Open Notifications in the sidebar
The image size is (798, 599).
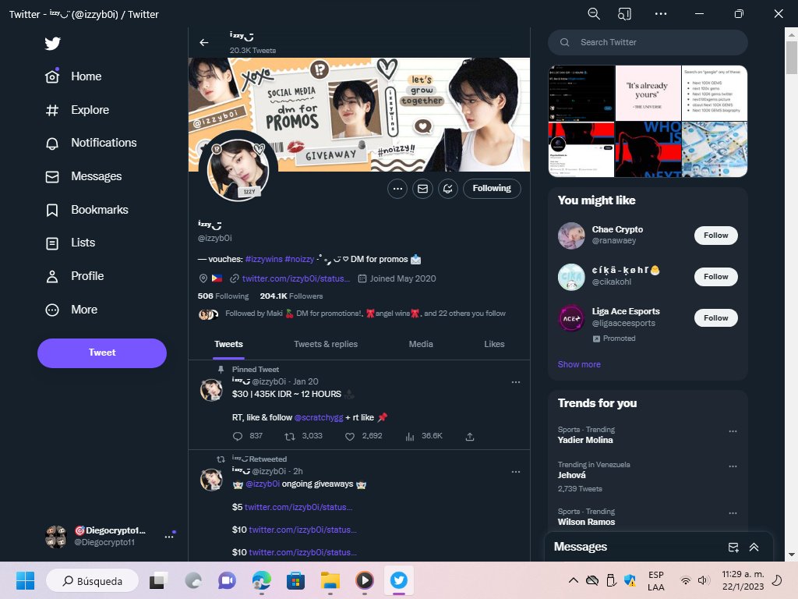pyautogui.click(x=90, y=144)
